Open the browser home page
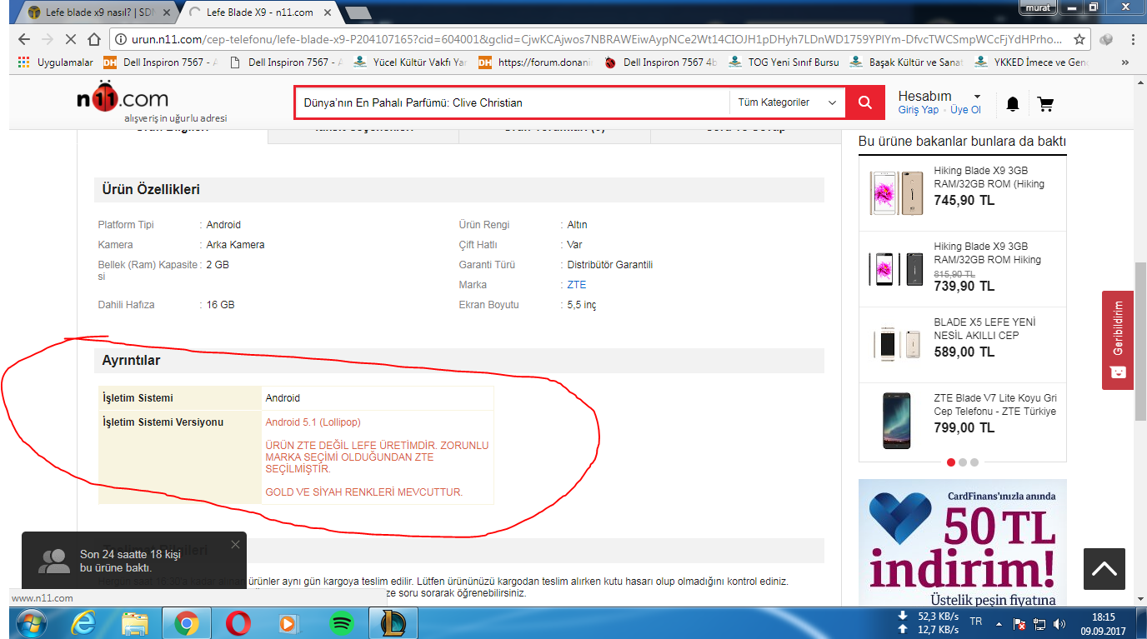Image resolution: width=1147 pixels, height=639 pixels. click(x=93, y=39)
